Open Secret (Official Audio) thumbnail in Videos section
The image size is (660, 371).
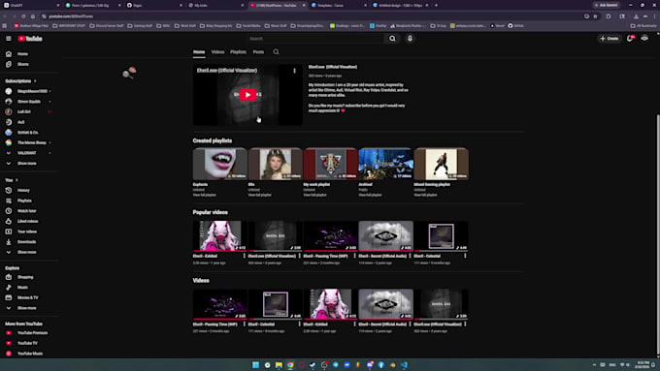pos(386,304)
